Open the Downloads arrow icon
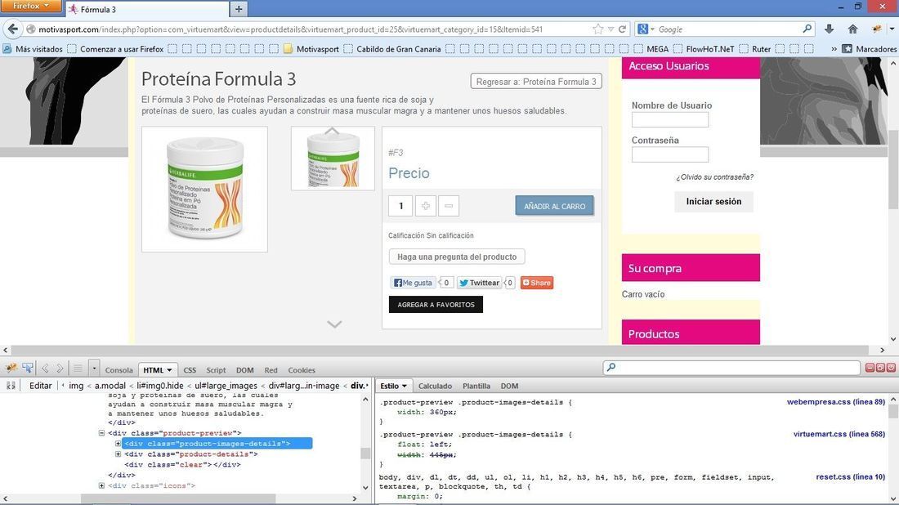 tap(829, 29)
